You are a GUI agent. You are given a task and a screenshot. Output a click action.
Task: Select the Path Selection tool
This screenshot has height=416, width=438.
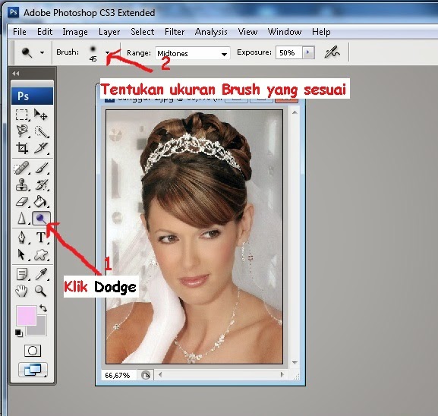[21, 254]
